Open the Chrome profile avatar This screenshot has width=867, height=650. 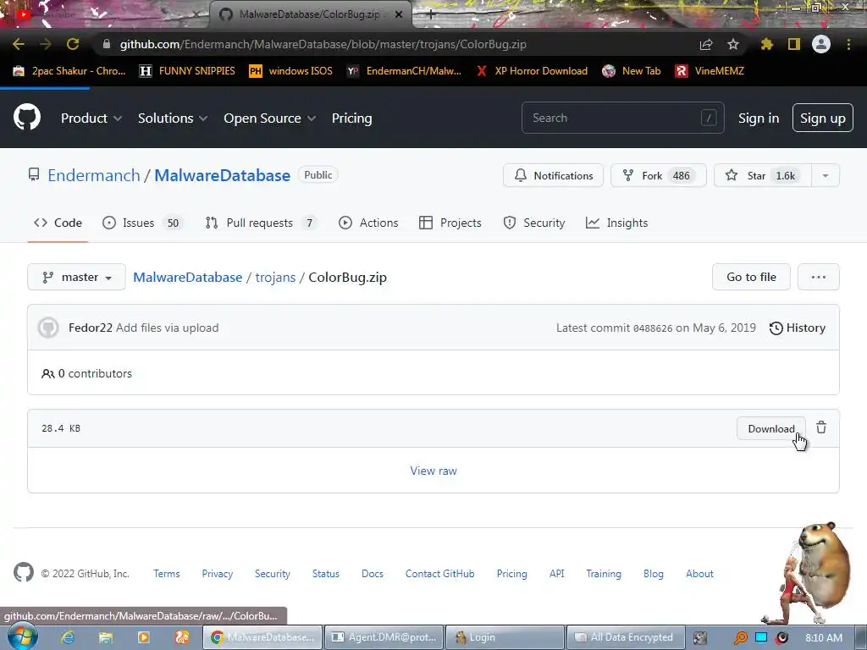821,44
